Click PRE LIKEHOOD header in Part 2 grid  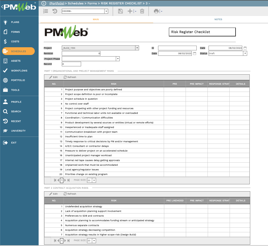click(x=175, y=201)
